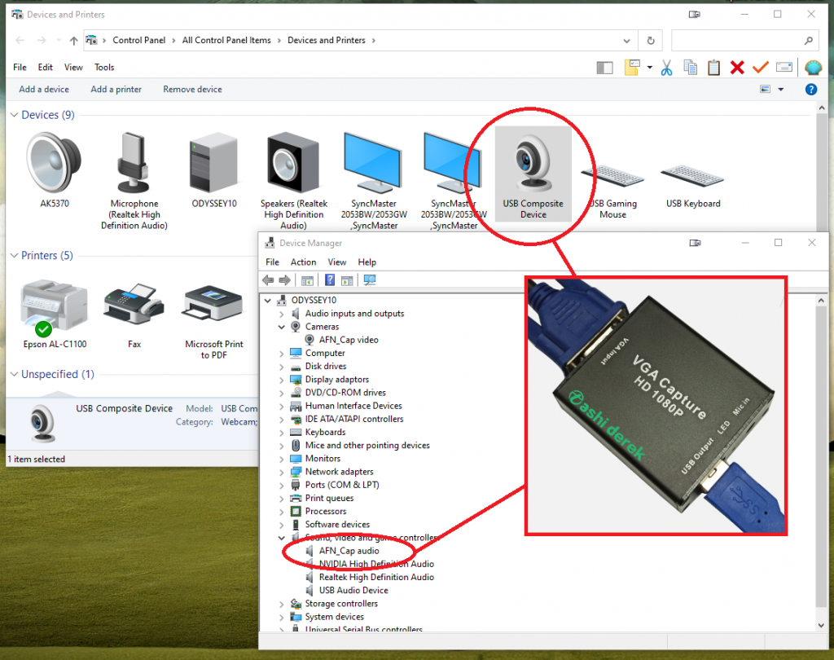Click the AK5370 speaker device icon
Image resolution: width=834 pixels, height=660 pixels.
54,163
